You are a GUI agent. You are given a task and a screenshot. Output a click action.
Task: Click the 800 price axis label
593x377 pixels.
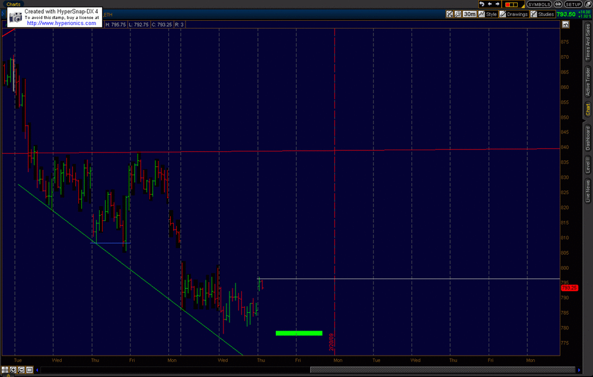point(565,268)
